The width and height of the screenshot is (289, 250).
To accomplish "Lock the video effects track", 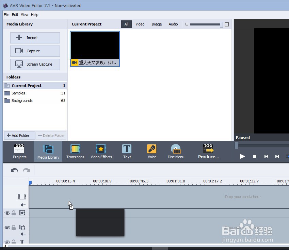I will pos(14,213).
